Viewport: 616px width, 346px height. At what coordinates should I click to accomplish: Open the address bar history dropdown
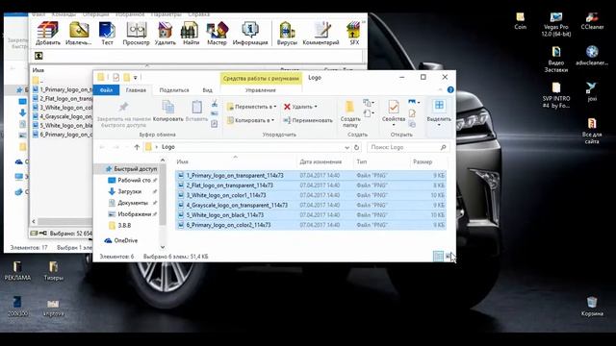(x=346, y=147)
